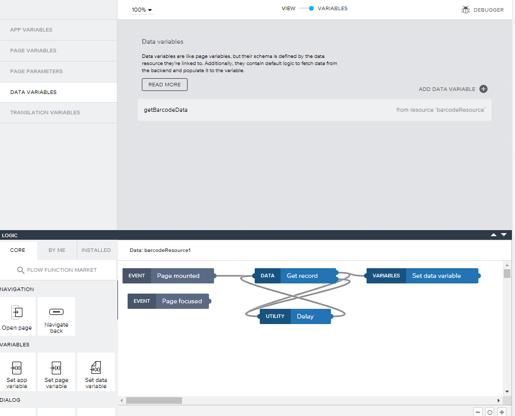Click the output port of Set data variable node
This screenshot has width=515, height=416.
pyautogui.click(x=479, y=276)
